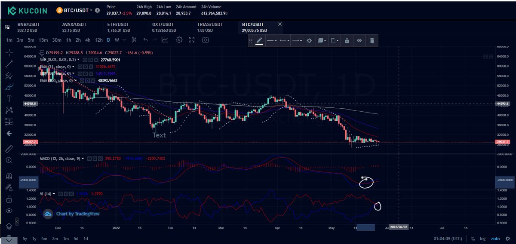Click the pencil line color tool
This screenshot has height=244, width=516.
pos(259,41)
